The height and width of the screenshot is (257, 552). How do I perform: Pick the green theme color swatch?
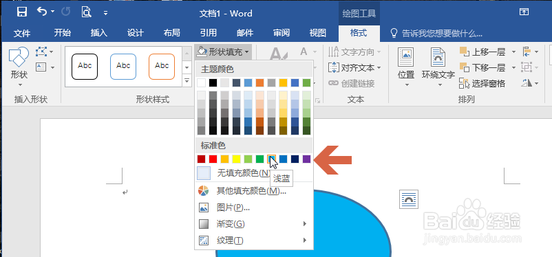tap(306, 82)
